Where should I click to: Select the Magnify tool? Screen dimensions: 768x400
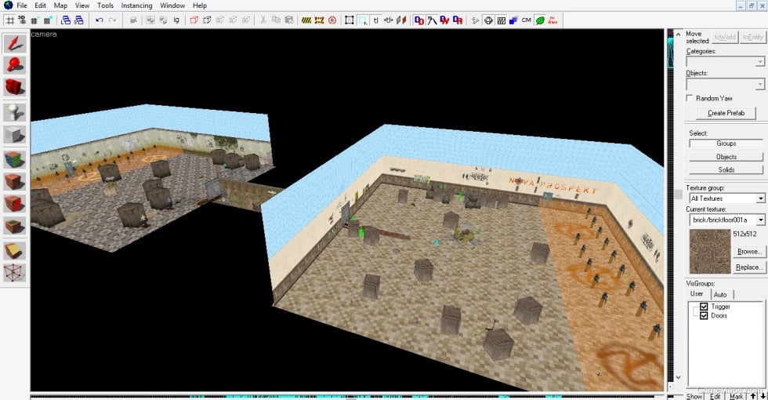[x=15, y=64]
